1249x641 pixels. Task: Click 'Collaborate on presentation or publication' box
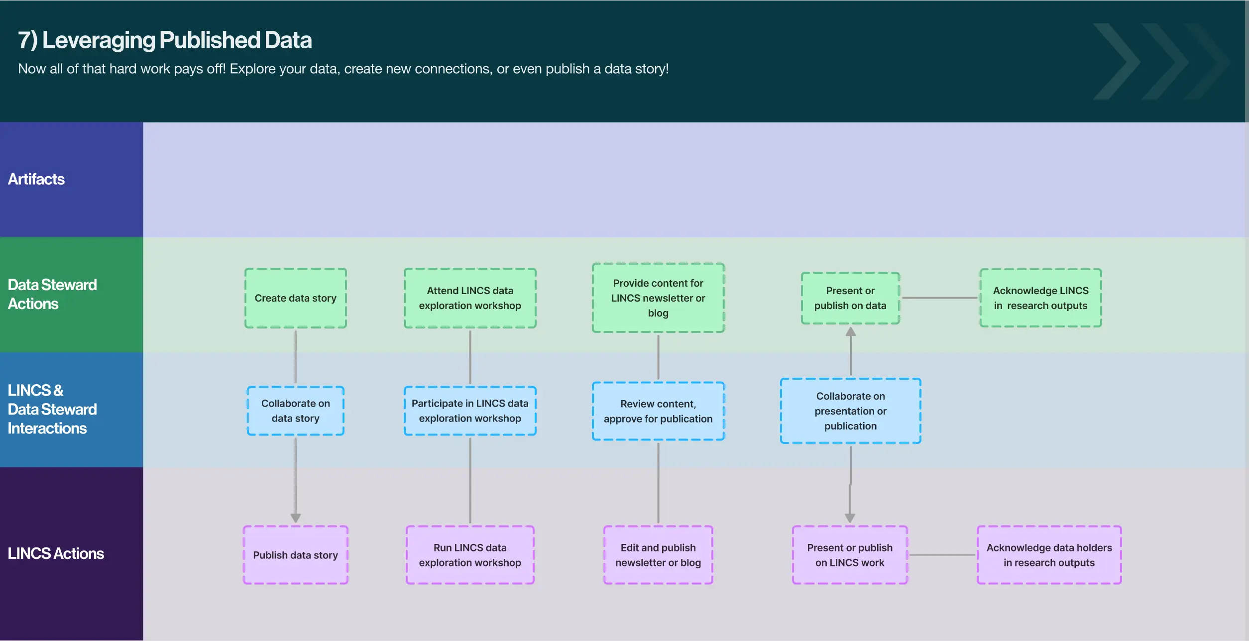[850, 411]
